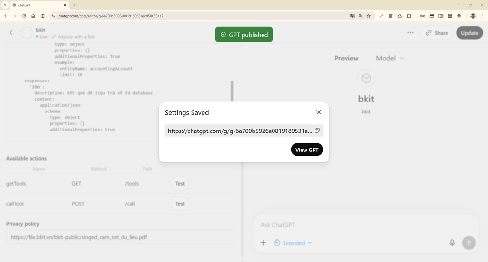
Task: Click the GET method cell
Action: point(76,183)
